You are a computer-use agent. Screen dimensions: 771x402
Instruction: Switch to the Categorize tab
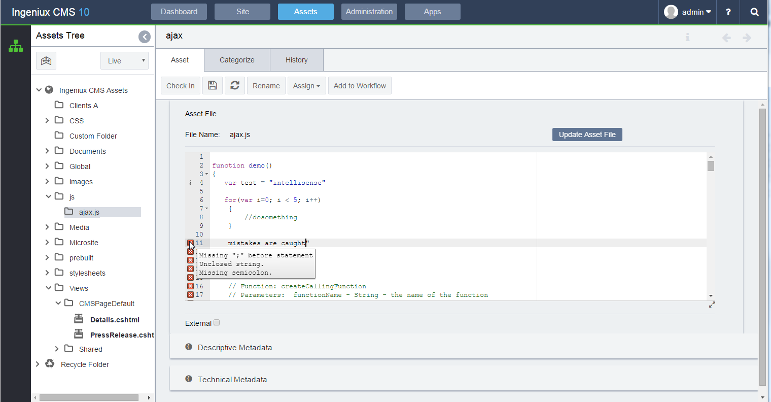click(x=237, y=60)
